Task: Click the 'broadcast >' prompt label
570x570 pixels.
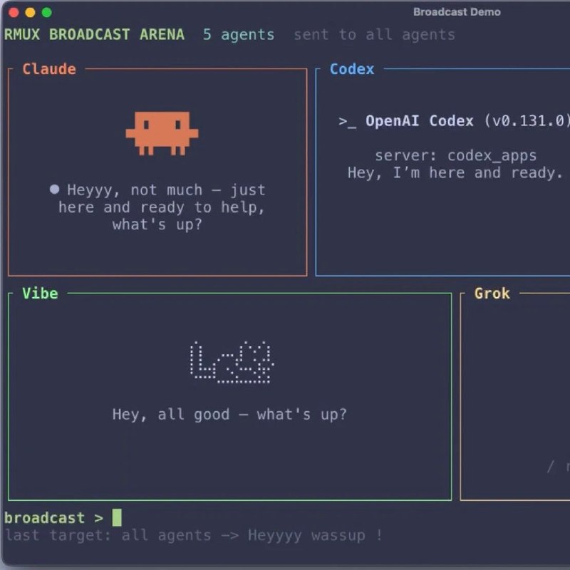Action: [54, 518]
